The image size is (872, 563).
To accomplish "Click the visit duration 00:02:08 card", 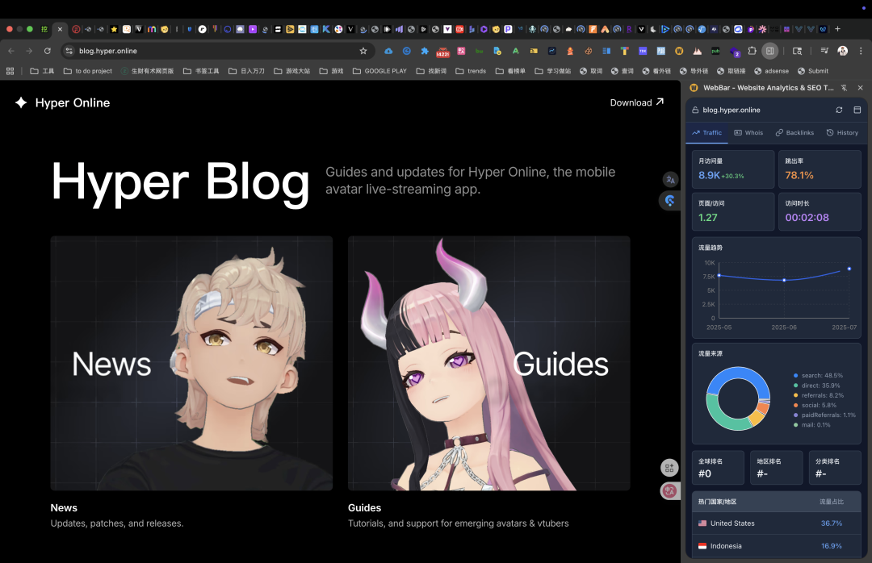I will (820, 211).
